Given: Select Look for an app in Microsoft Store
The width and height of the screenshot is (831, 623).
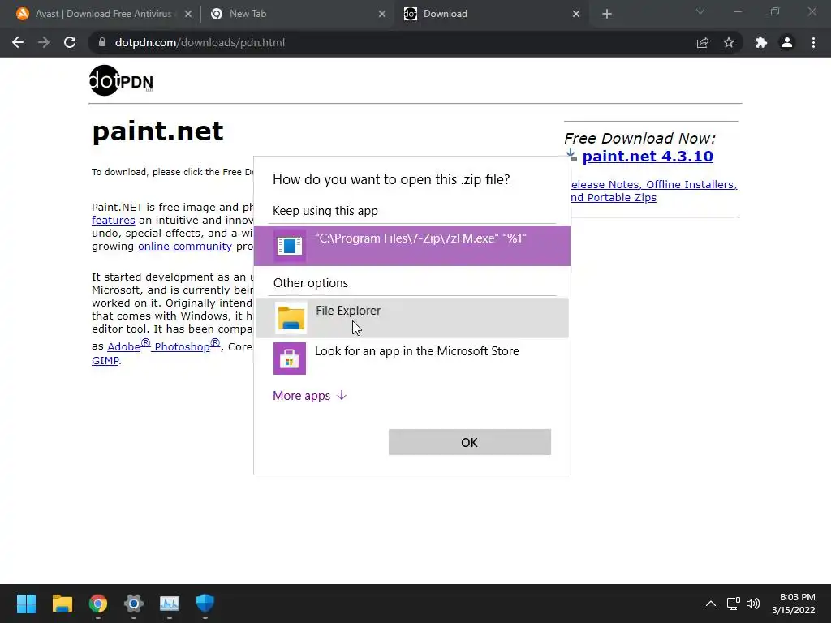Looking at the screenshot, I should 411,358.
